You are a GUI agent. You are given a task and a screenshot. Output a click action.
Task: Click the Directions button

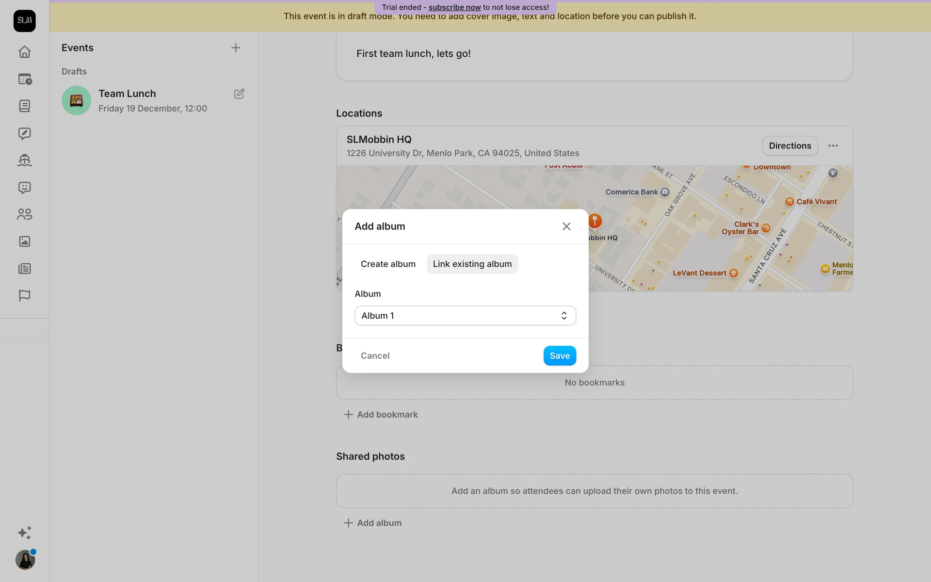pyautogui.click(x=789, y=146)
